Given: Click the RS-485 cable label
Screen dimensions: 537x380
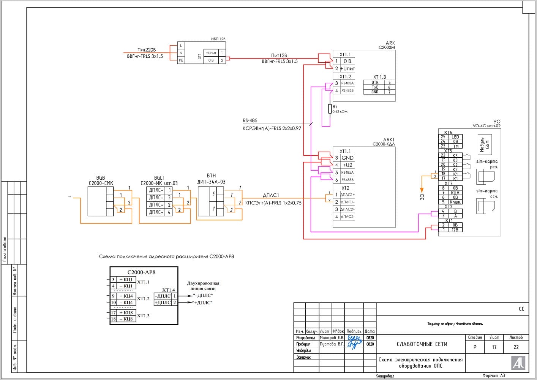Looking at the screenshot, I should 250,120.
